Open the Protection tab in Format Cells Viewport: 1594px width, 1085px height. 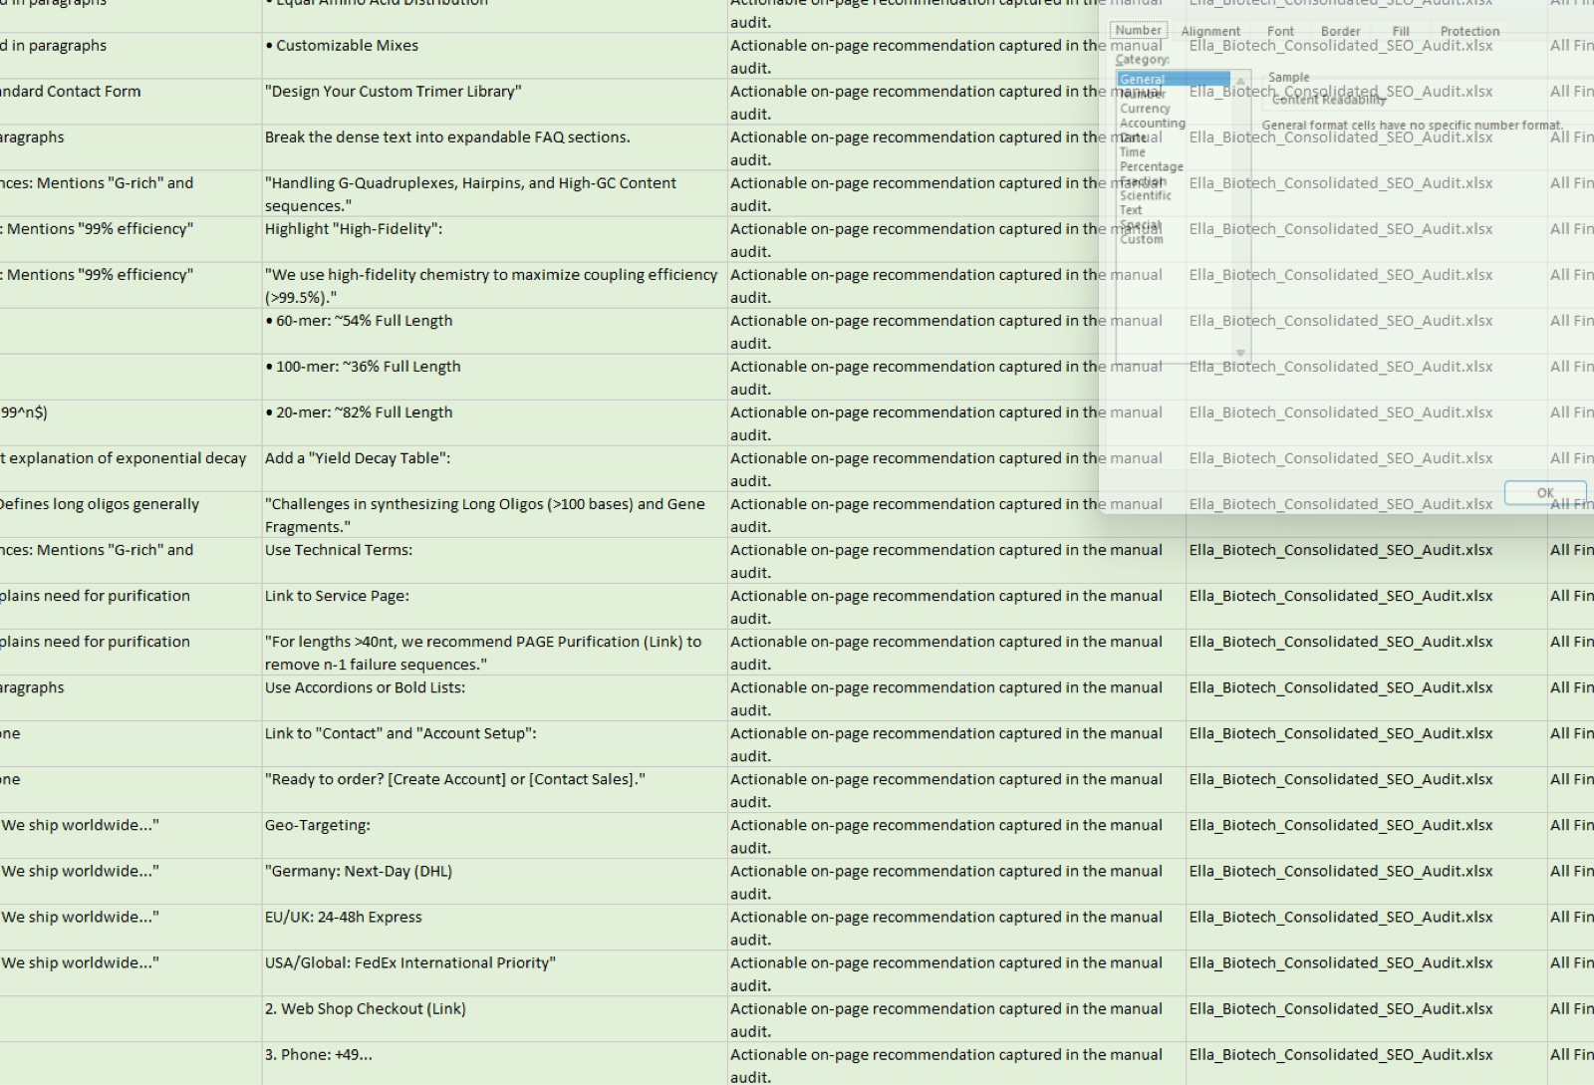point(1469,32)
